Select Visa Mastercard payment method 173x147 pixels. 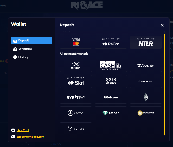click(76, 42)
